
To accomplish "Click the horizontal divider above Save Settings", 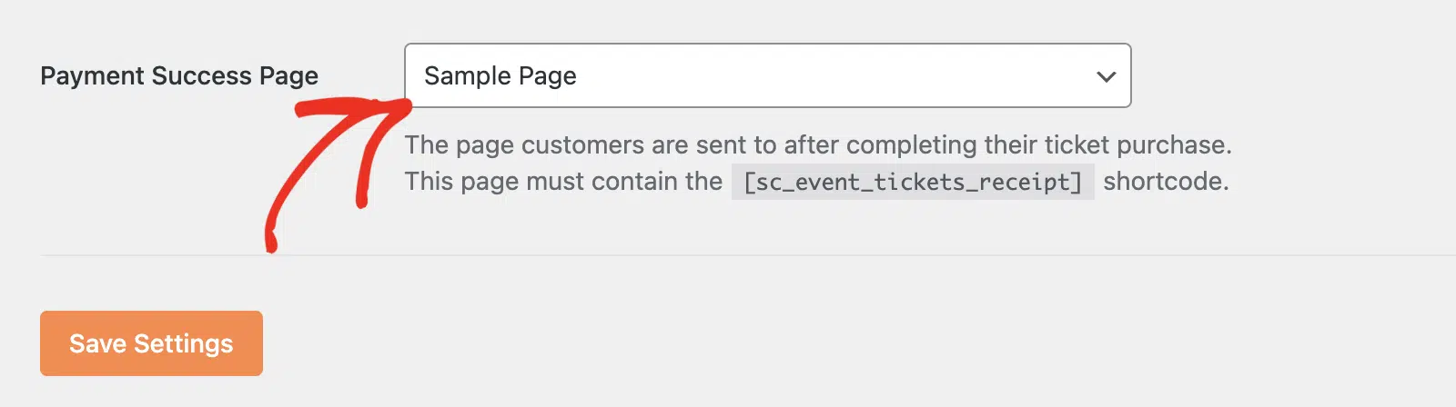I will 748,255.
